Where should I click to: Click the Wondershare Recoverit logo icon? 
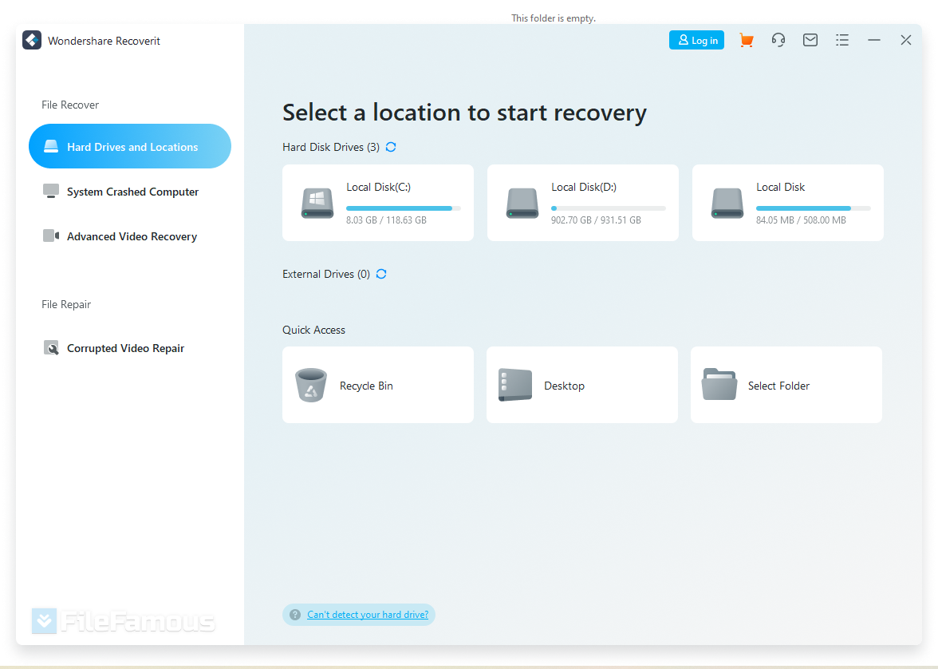32,40
